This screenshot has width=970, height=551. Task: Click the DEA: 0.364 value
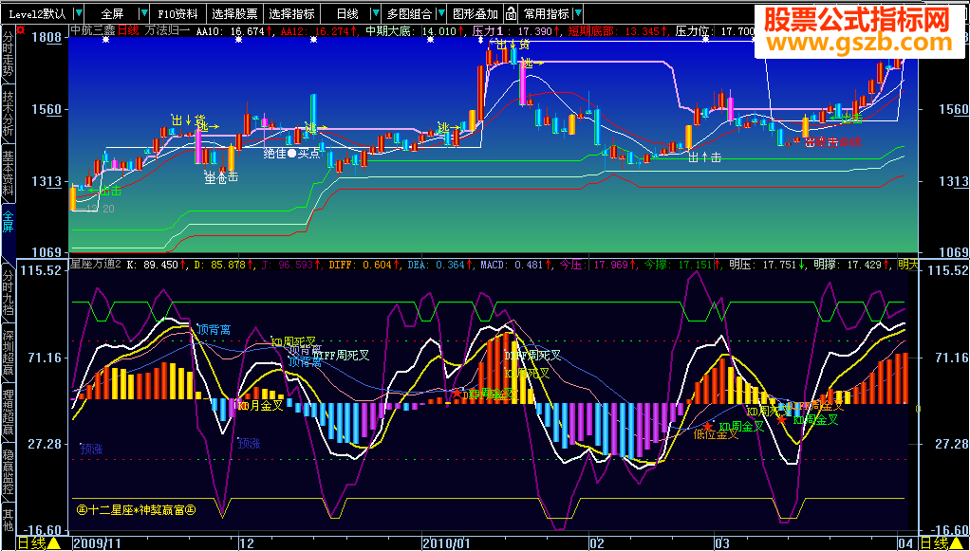click(439, 265)
